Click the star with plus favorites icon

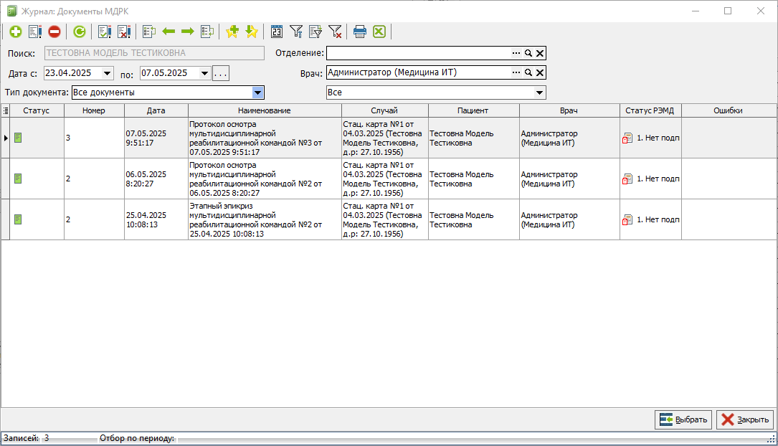pyautogui.click(x=232, y=32)
